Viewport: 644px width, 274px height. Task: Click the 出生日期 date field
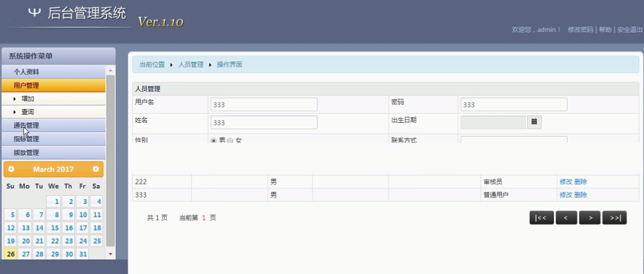click(x=493, y=122)
